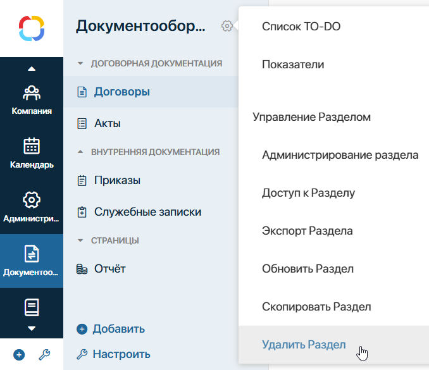Click the down arrow in sidebar
The height and width of the screenshot is (370, 429).
point(32,328)
